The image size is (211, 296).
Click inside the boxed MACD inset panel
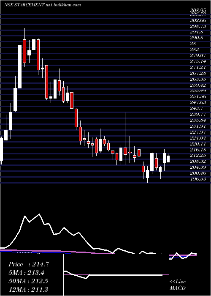click(x=116, y=275)
